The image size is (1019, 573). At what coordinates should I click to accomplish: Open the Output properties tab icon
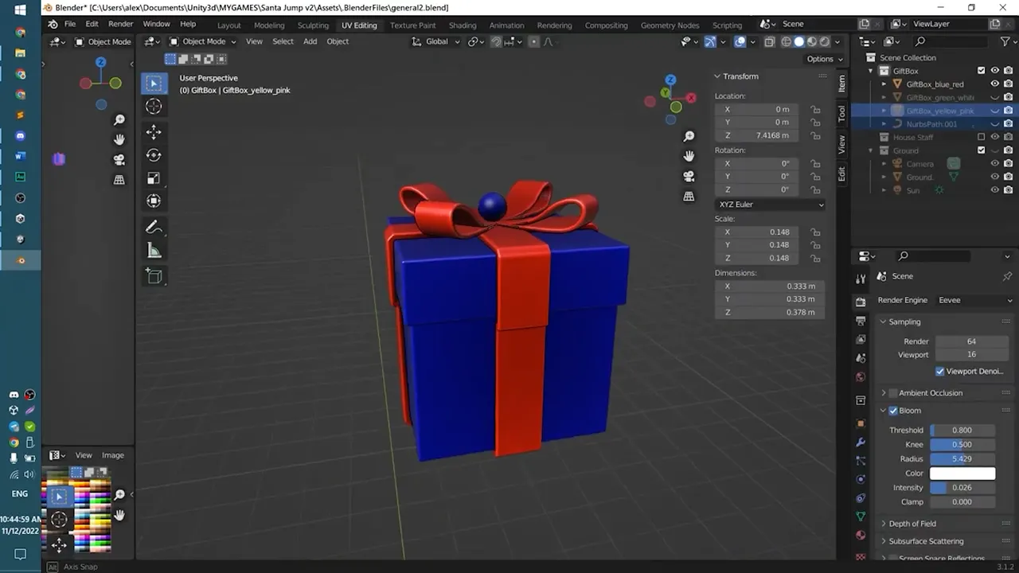tap(861, 321)
